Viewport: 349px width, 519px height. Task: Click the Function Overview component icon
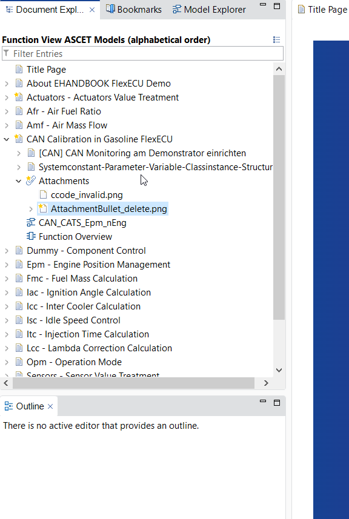pos(31,236)
